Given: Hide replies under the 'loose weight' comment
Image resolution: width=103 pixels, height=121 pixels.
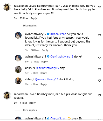Looking at the screenshot, I should [30, 110].
